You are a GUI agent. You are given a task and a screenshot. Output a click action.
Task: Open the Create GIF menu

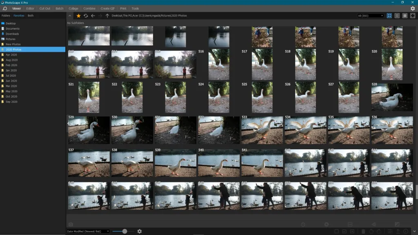coord(108,8)
